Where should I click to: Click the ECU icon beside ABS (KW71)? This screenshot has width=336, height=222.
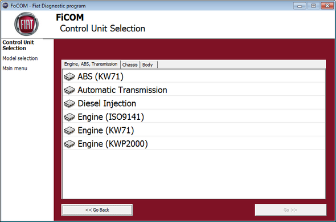pos(69,76)
